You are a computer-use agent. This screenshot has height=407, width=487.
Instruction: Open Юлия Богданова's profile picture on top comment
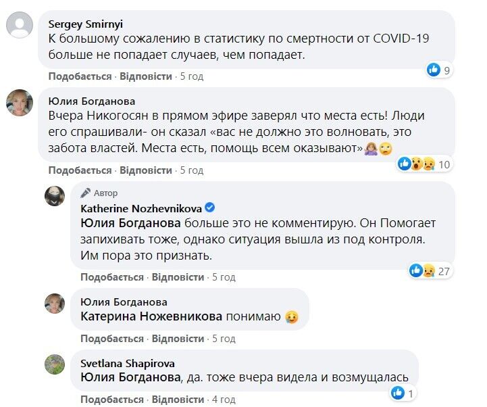coord(19,103)
